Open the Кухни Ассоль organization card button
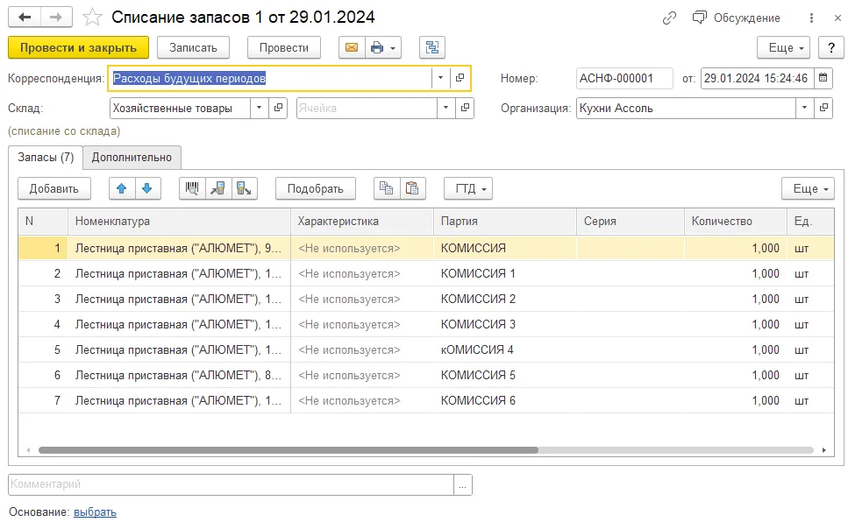 823,108
